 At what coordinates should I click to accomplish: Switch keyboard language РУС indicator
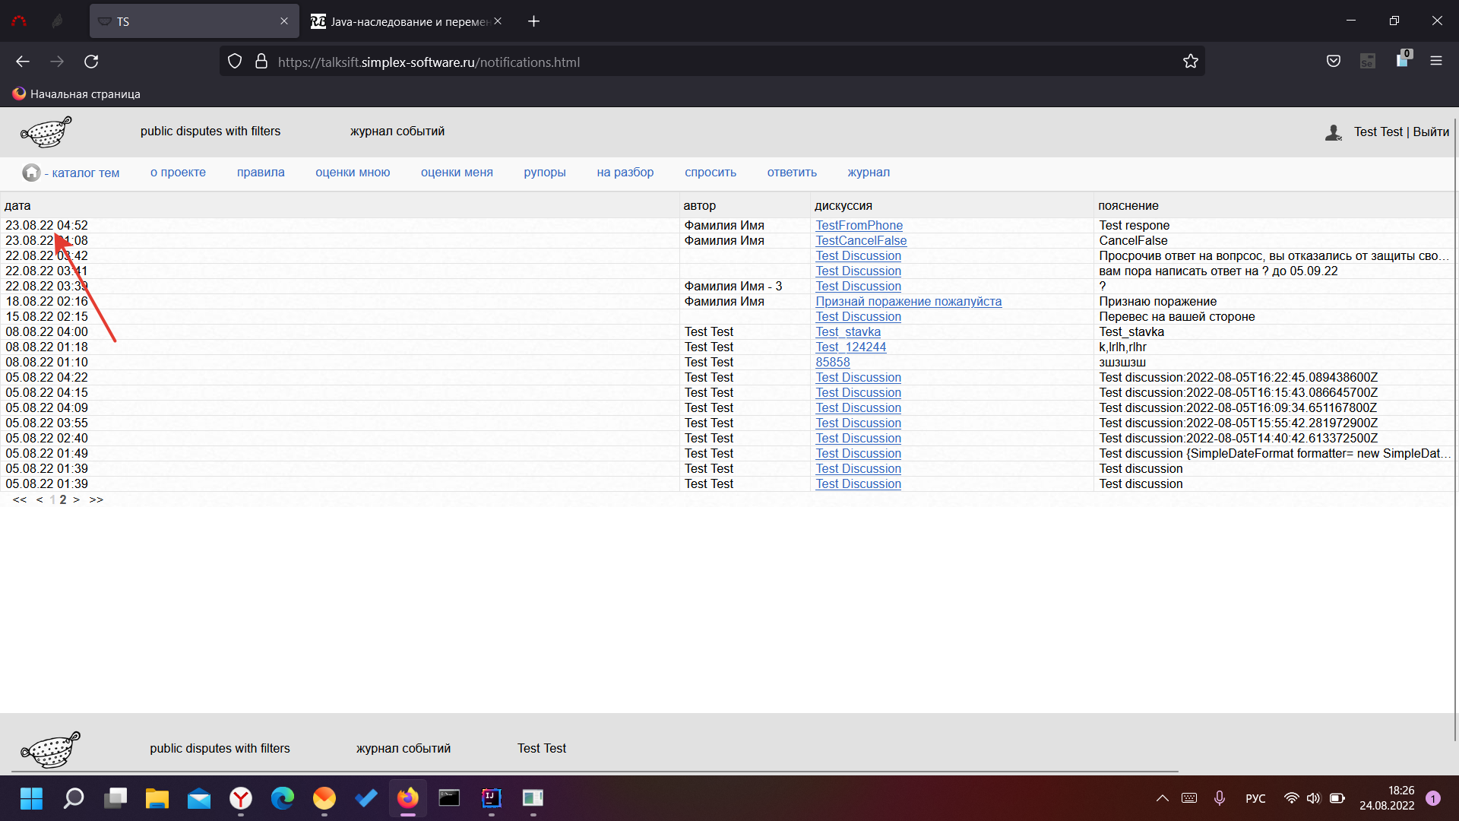1255,798
